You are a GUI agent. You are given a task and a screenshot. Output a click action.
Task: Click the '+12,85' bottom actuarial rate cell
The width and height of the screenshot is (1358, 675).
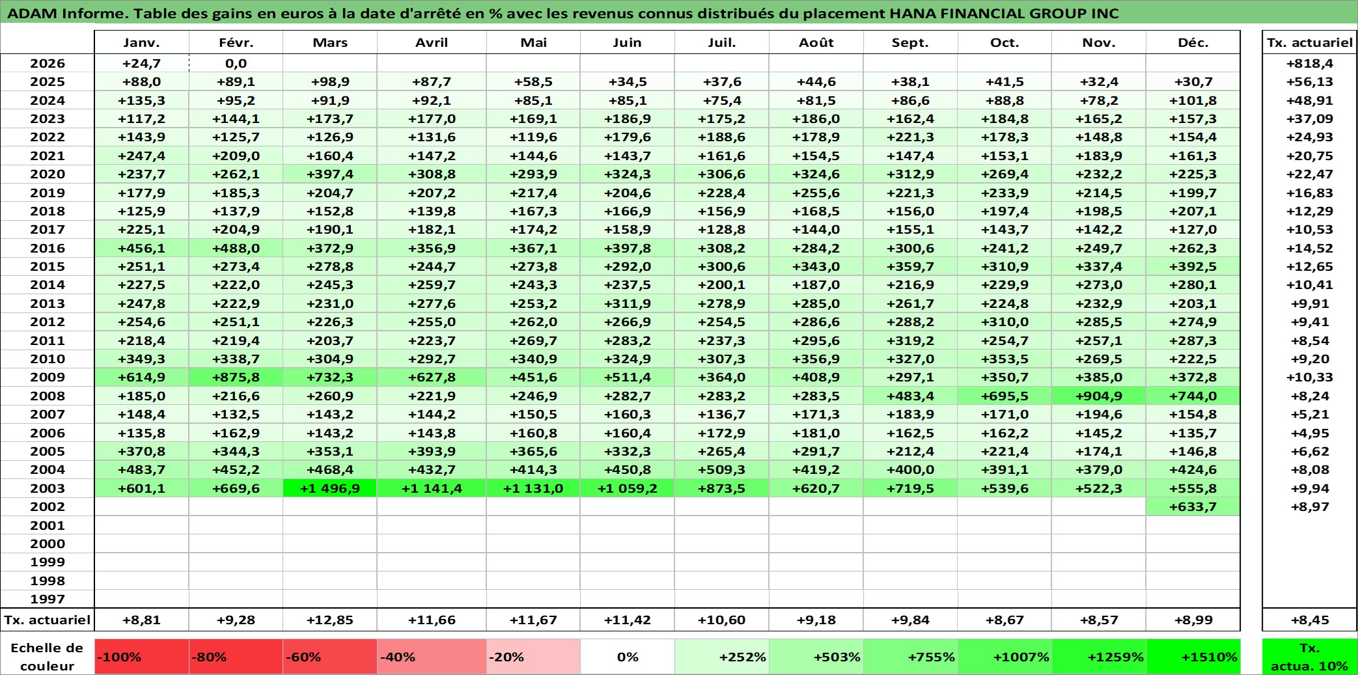[x=330, y=620]
